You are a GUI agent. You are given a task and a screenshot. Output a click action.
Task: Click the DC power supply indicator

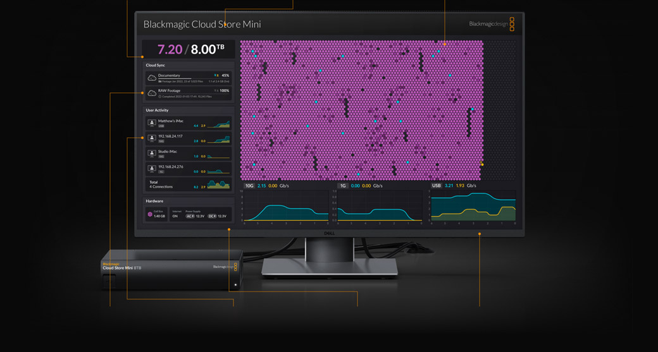point(212,216)
